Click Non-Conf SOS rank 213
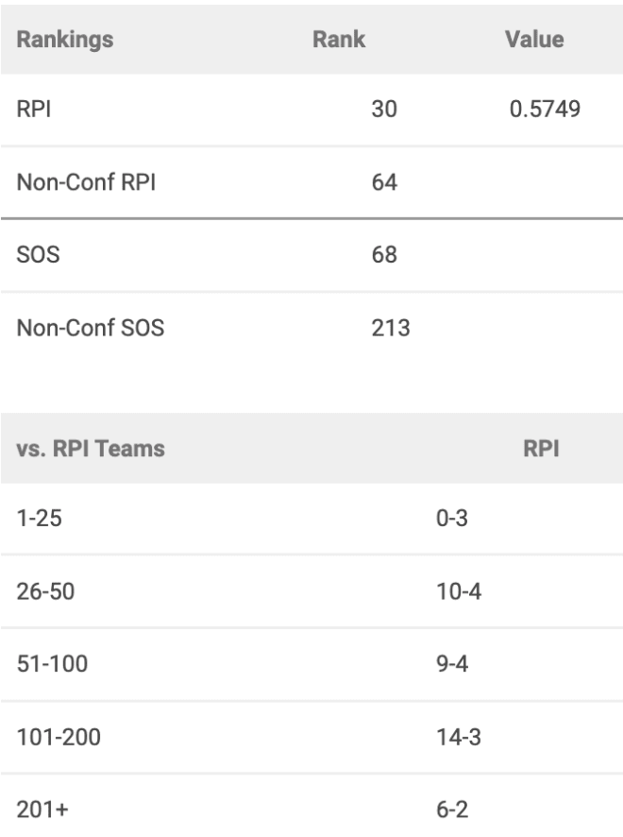Screen dimensions: 623x837 click(391, 328)
